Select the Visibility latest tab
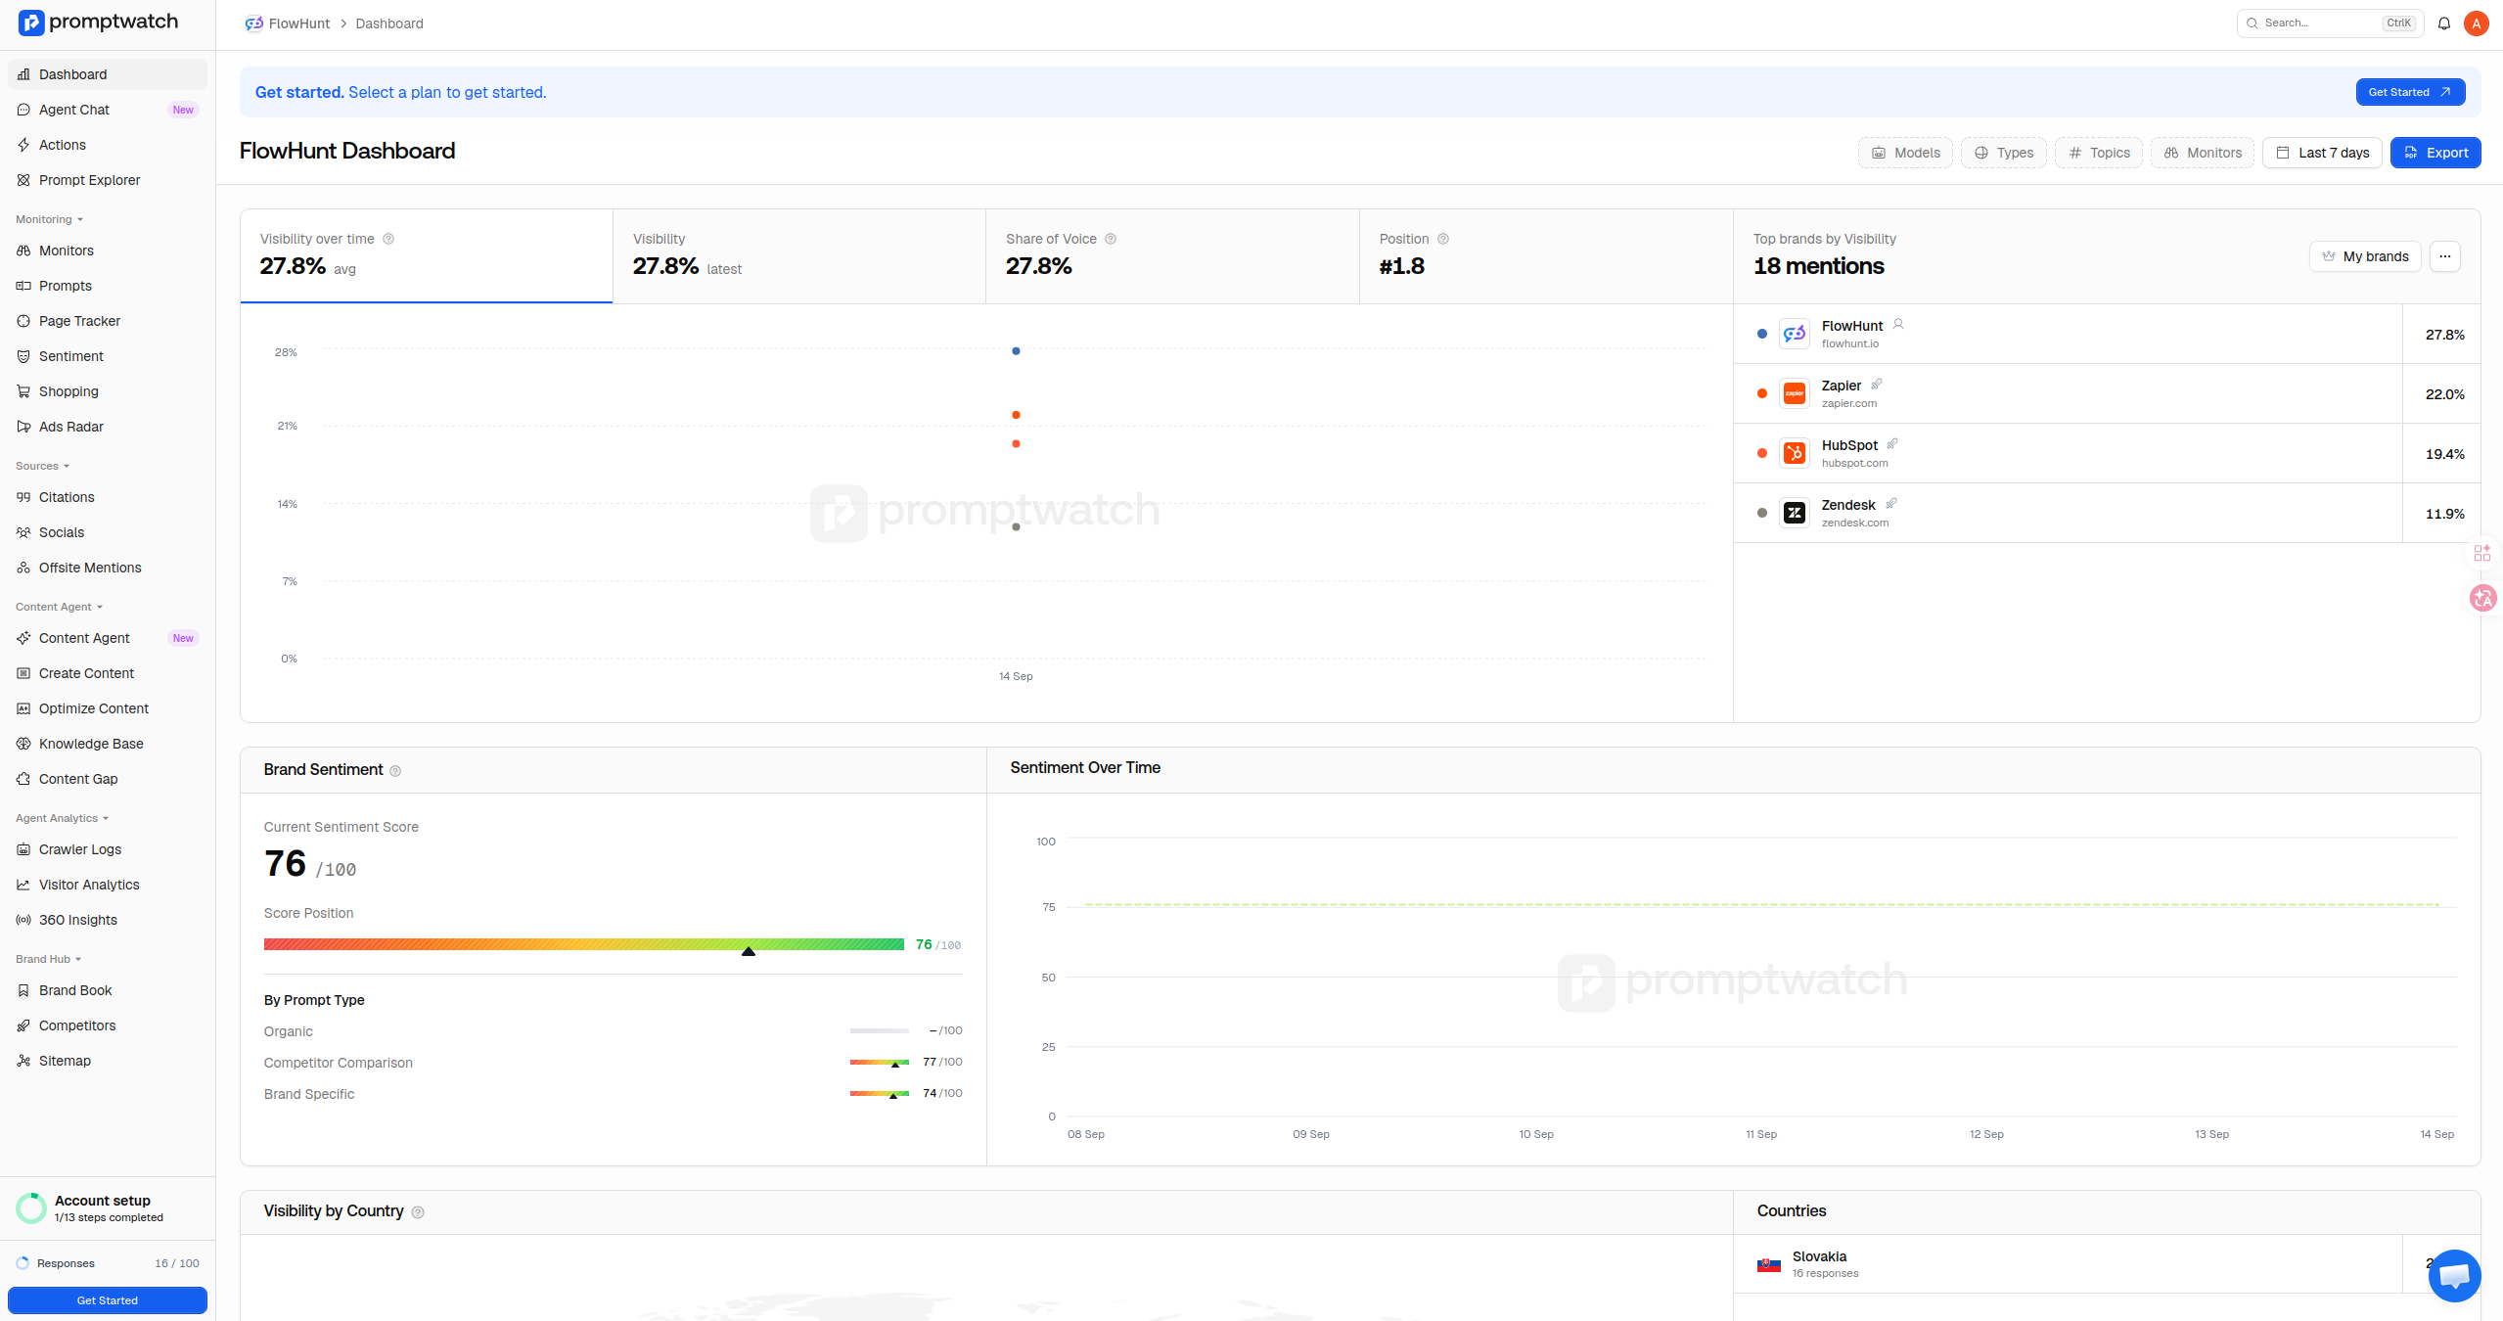The height and width of the screenshot is (1321, 2503). tap(799, 255)
